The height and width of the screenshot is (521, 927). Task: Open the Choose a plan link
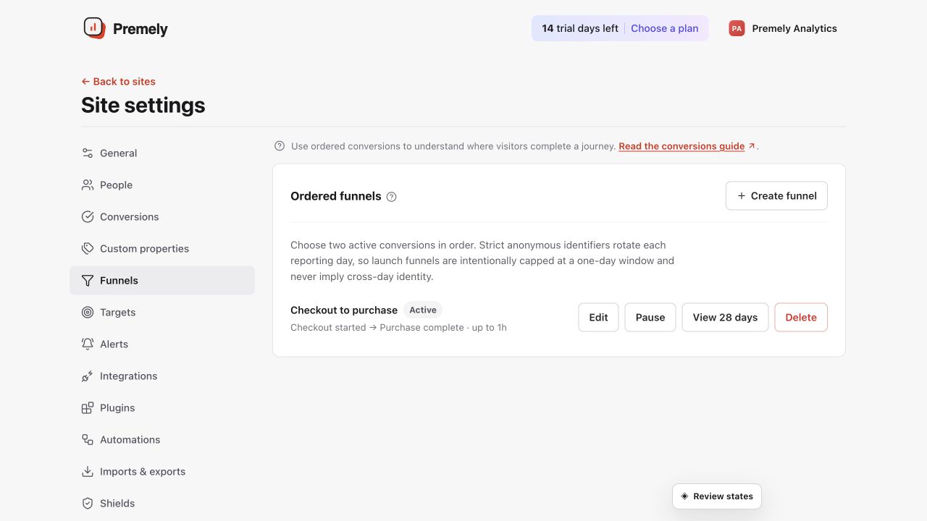pyautogui.click(x=665, y=29)
